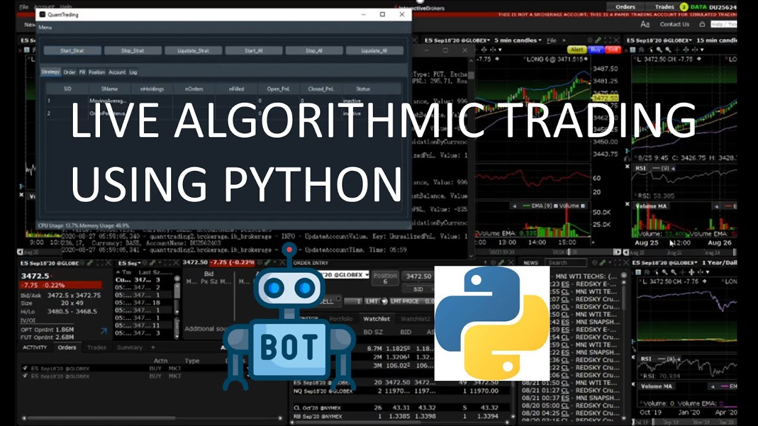The image size is (758, 426).
Task: Open symbol dropdown on 15 min chart title
Action: click(x=690, y=40)
